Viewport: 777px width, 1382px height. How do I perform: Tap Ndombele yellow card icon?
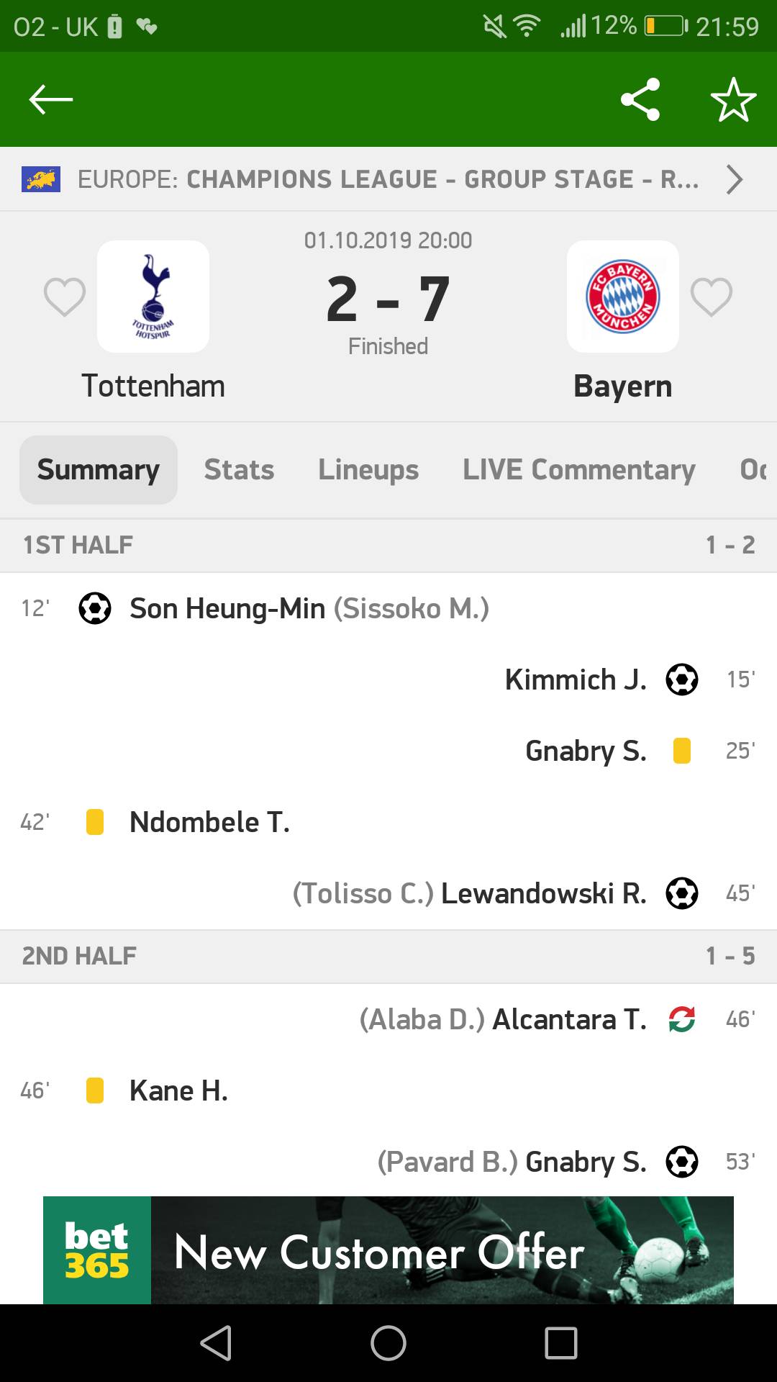pyautogui.click(x=95, y=822)
